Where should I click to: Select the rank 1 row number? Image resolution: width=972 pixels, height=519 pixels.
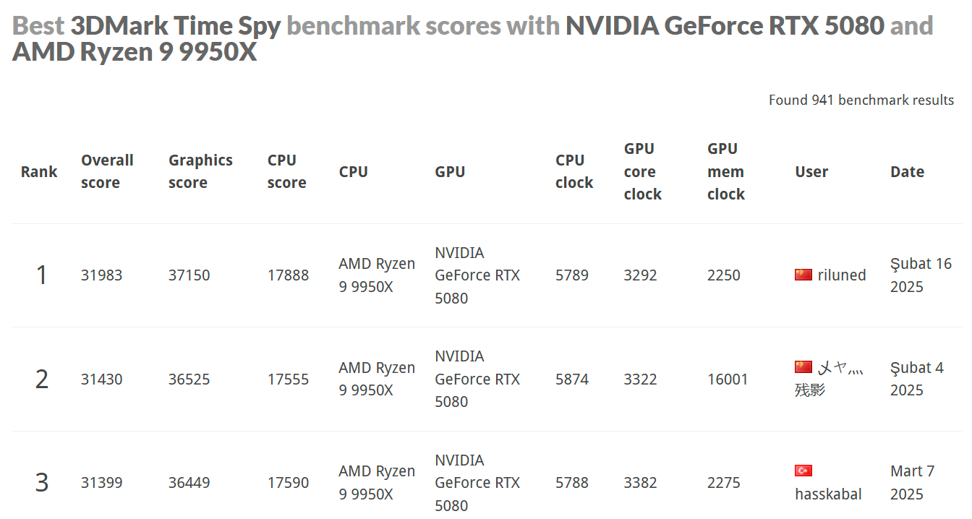coord(41,275)
